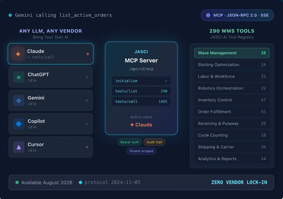Click the 290 WMS TOOLS heading
283x199 pixels.
tap(232, 31)
